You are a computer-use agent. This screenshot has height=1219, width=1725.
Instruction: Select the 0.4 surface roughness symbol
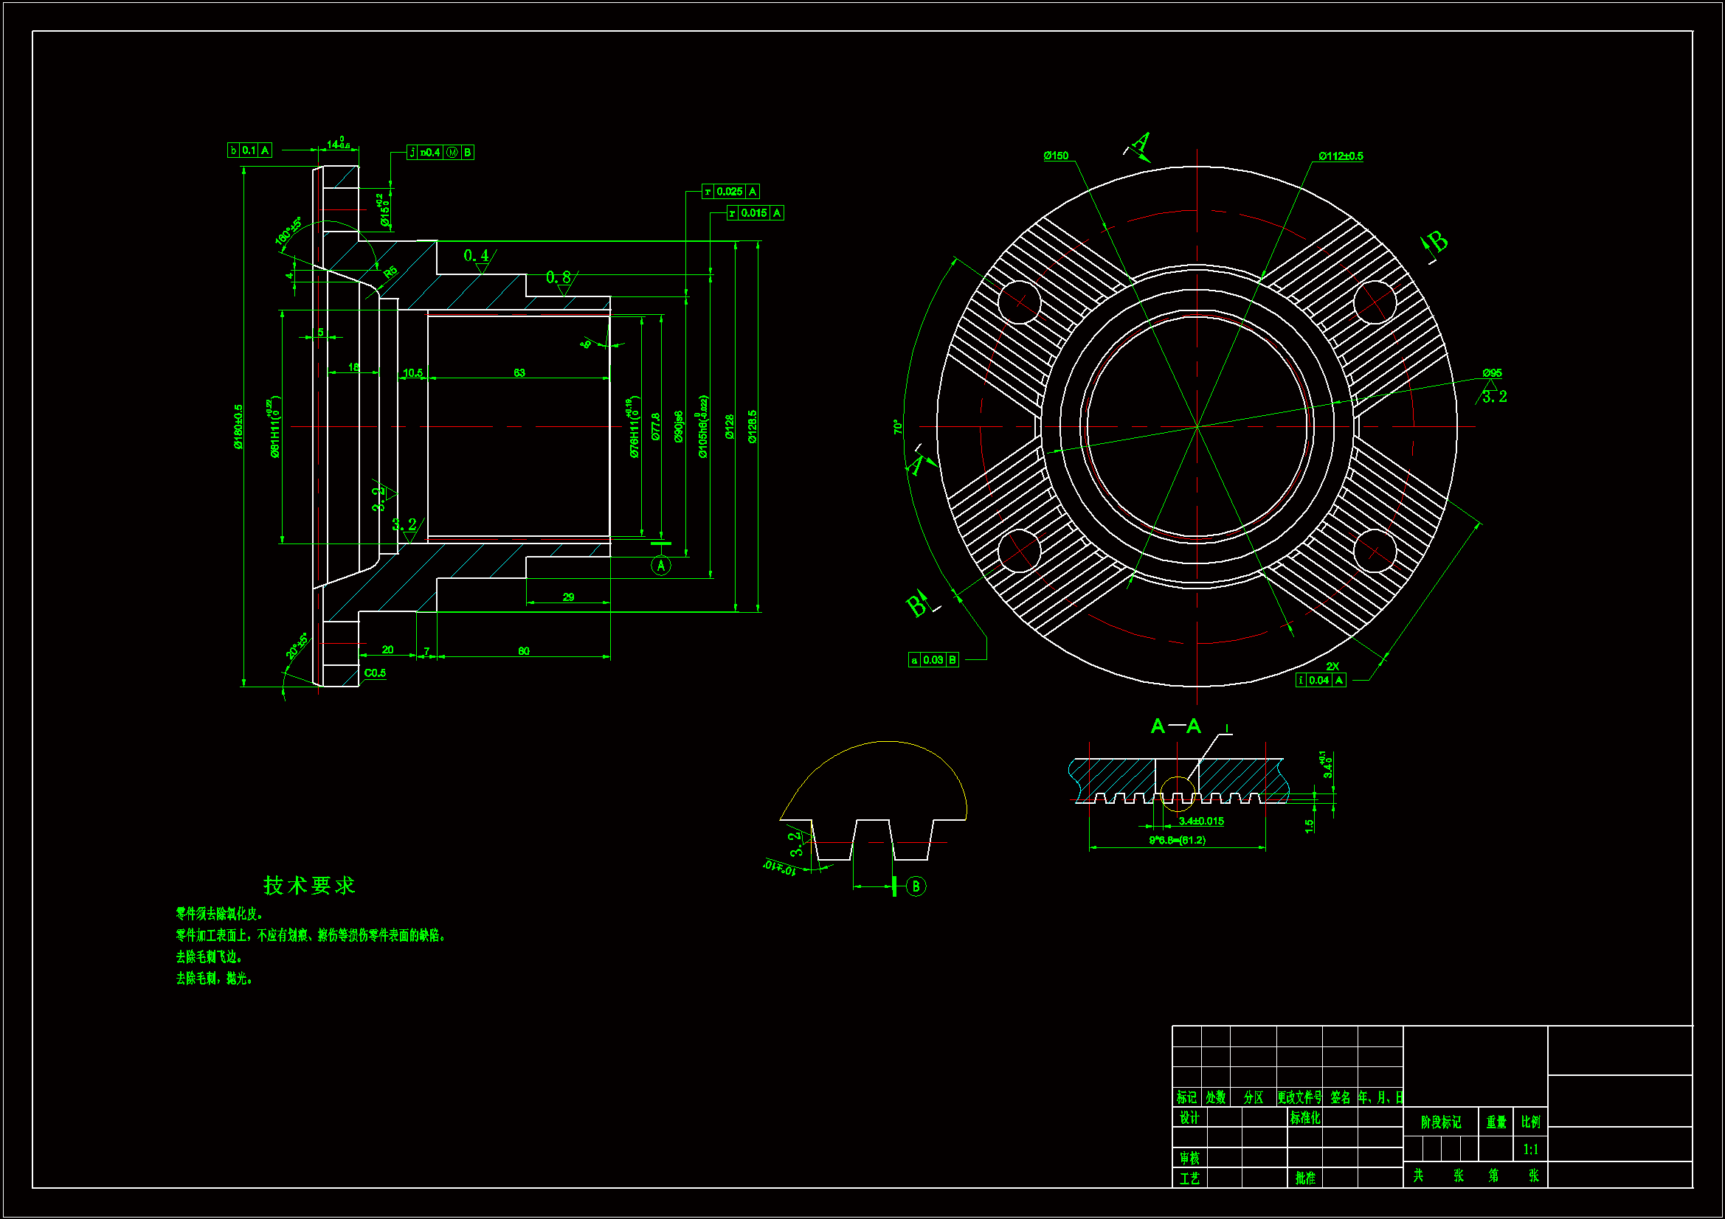click(x=477, y=256)
